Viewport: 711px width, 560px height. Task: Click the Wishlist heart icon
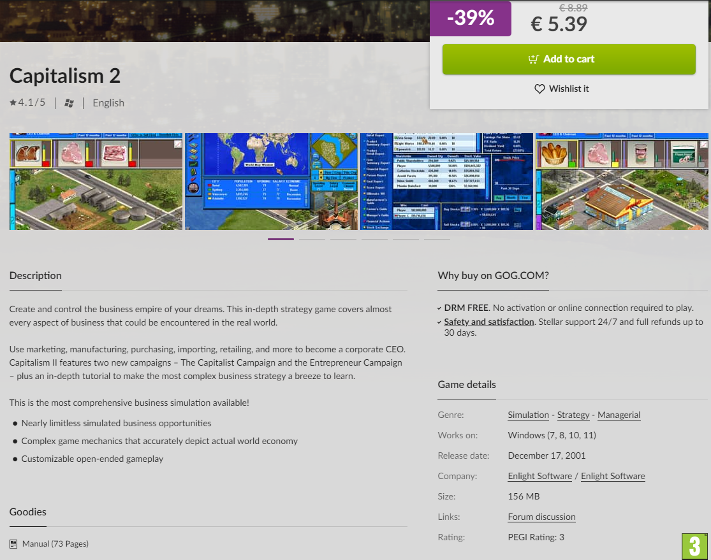539,89
